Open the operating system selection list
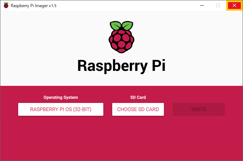The height and width of the screenshot is (161, 243). 61,109
